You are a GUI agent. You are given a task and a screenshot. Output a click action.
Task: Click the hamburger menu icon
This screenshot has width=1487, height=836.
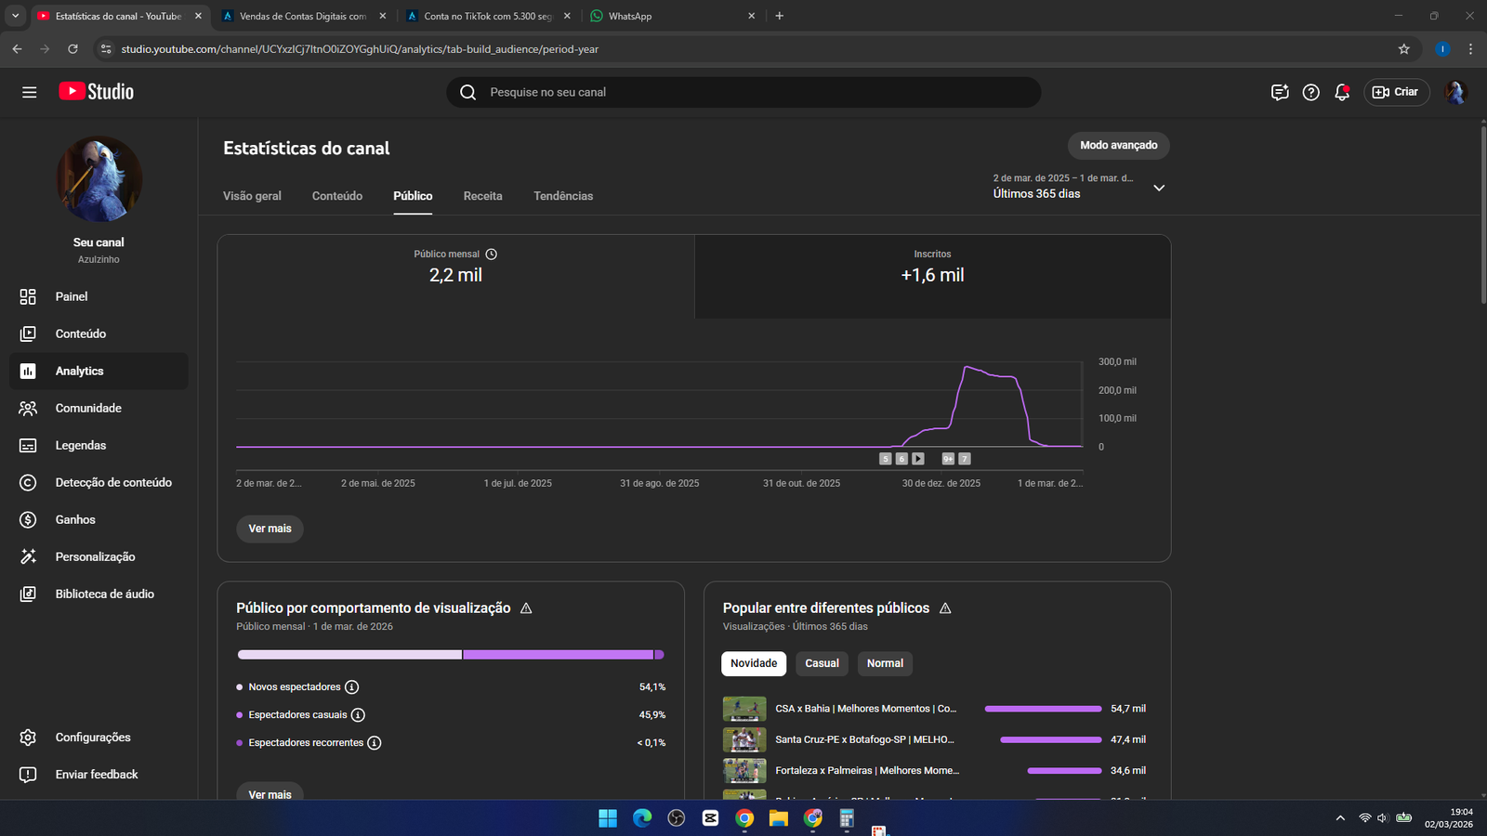[x=30, y=92]
